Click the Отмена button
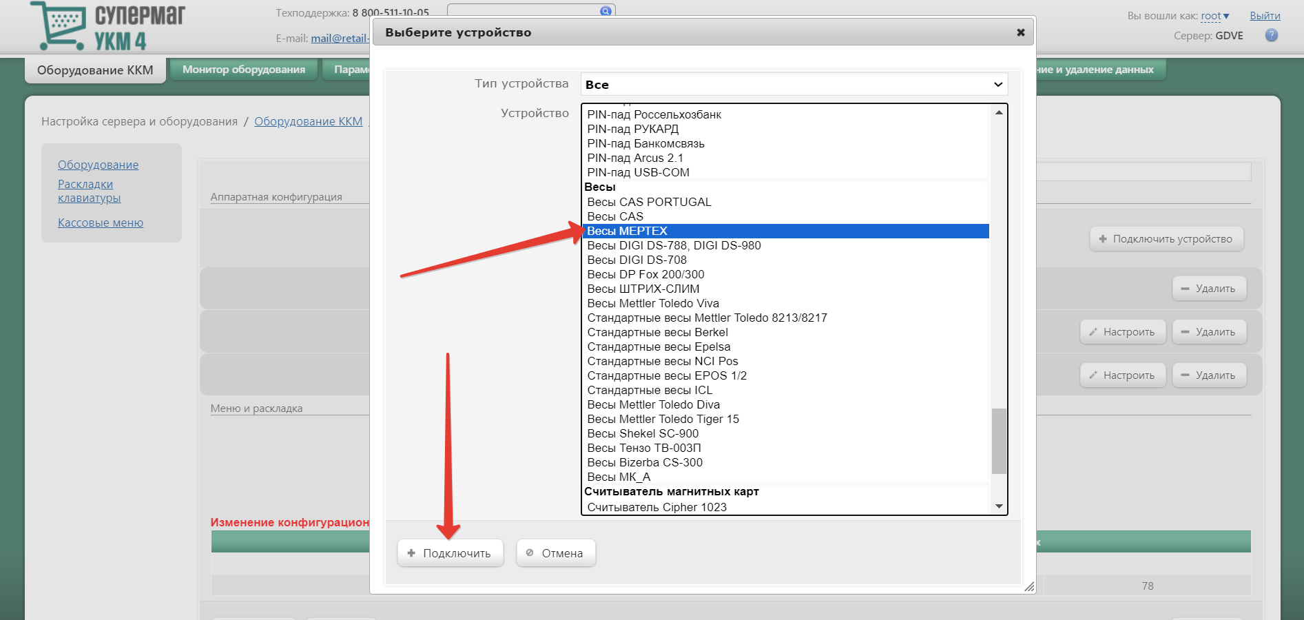1304x620 pixels. 556,553
